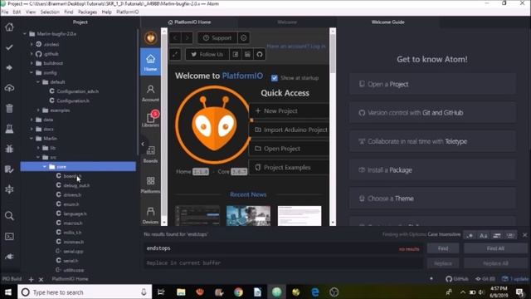Run Clean using the trash can icon

point(9,109)
